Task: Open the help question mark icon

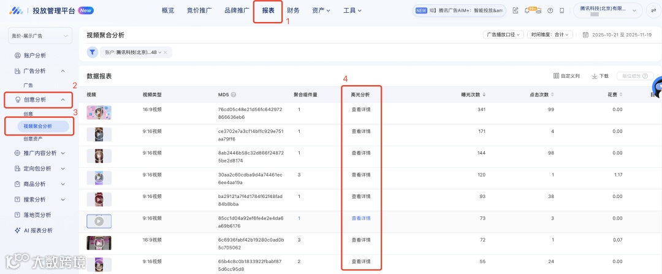Action: pyautogui.click(x=550, y=10)
